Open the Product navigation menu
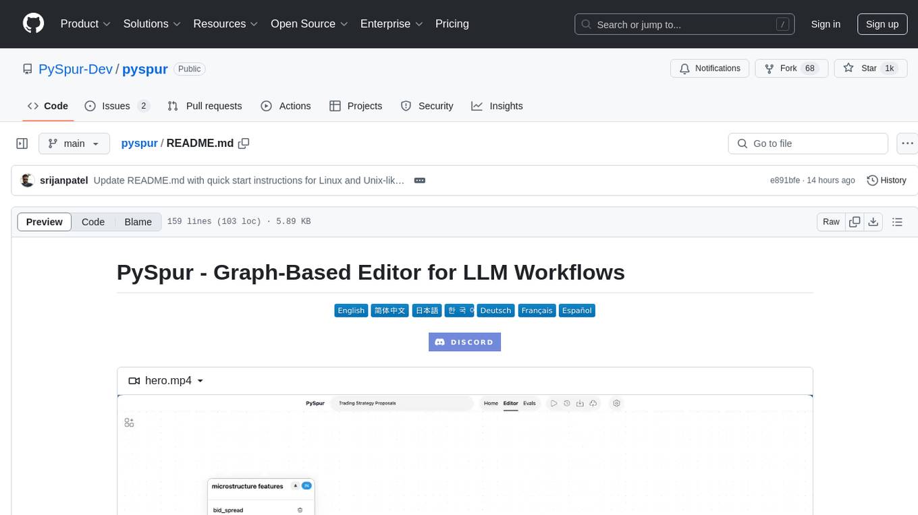The height and width of the screenshot is (515, 918). point(85,24)
